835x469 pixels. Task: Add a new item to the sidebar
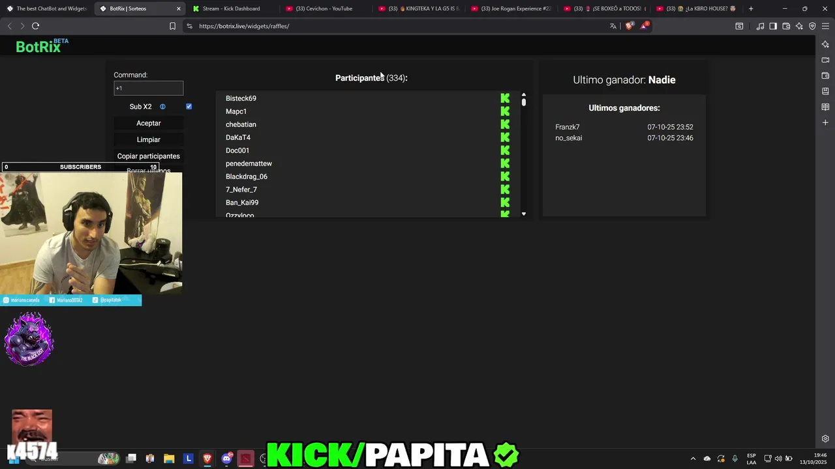[825, 122]
